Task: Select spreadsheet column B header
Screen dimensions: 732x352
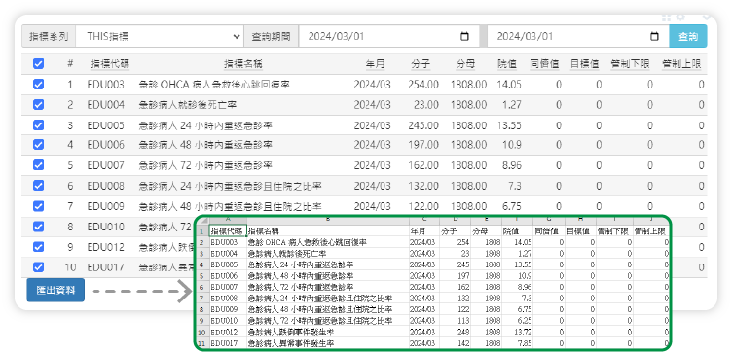Action: (328, 219)
